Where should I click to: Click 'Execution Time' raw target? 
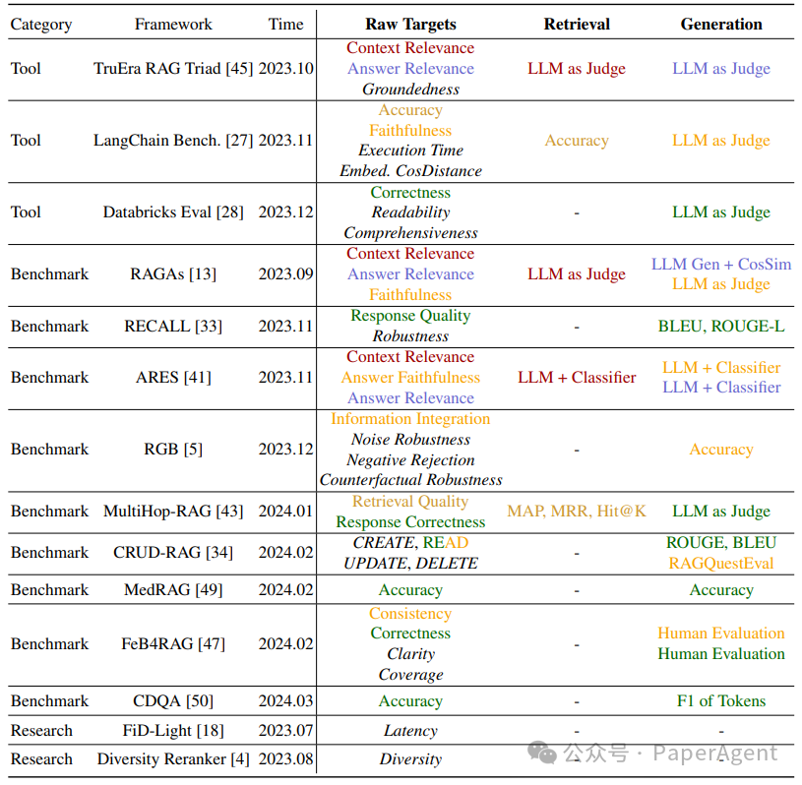tap(410, 151)
